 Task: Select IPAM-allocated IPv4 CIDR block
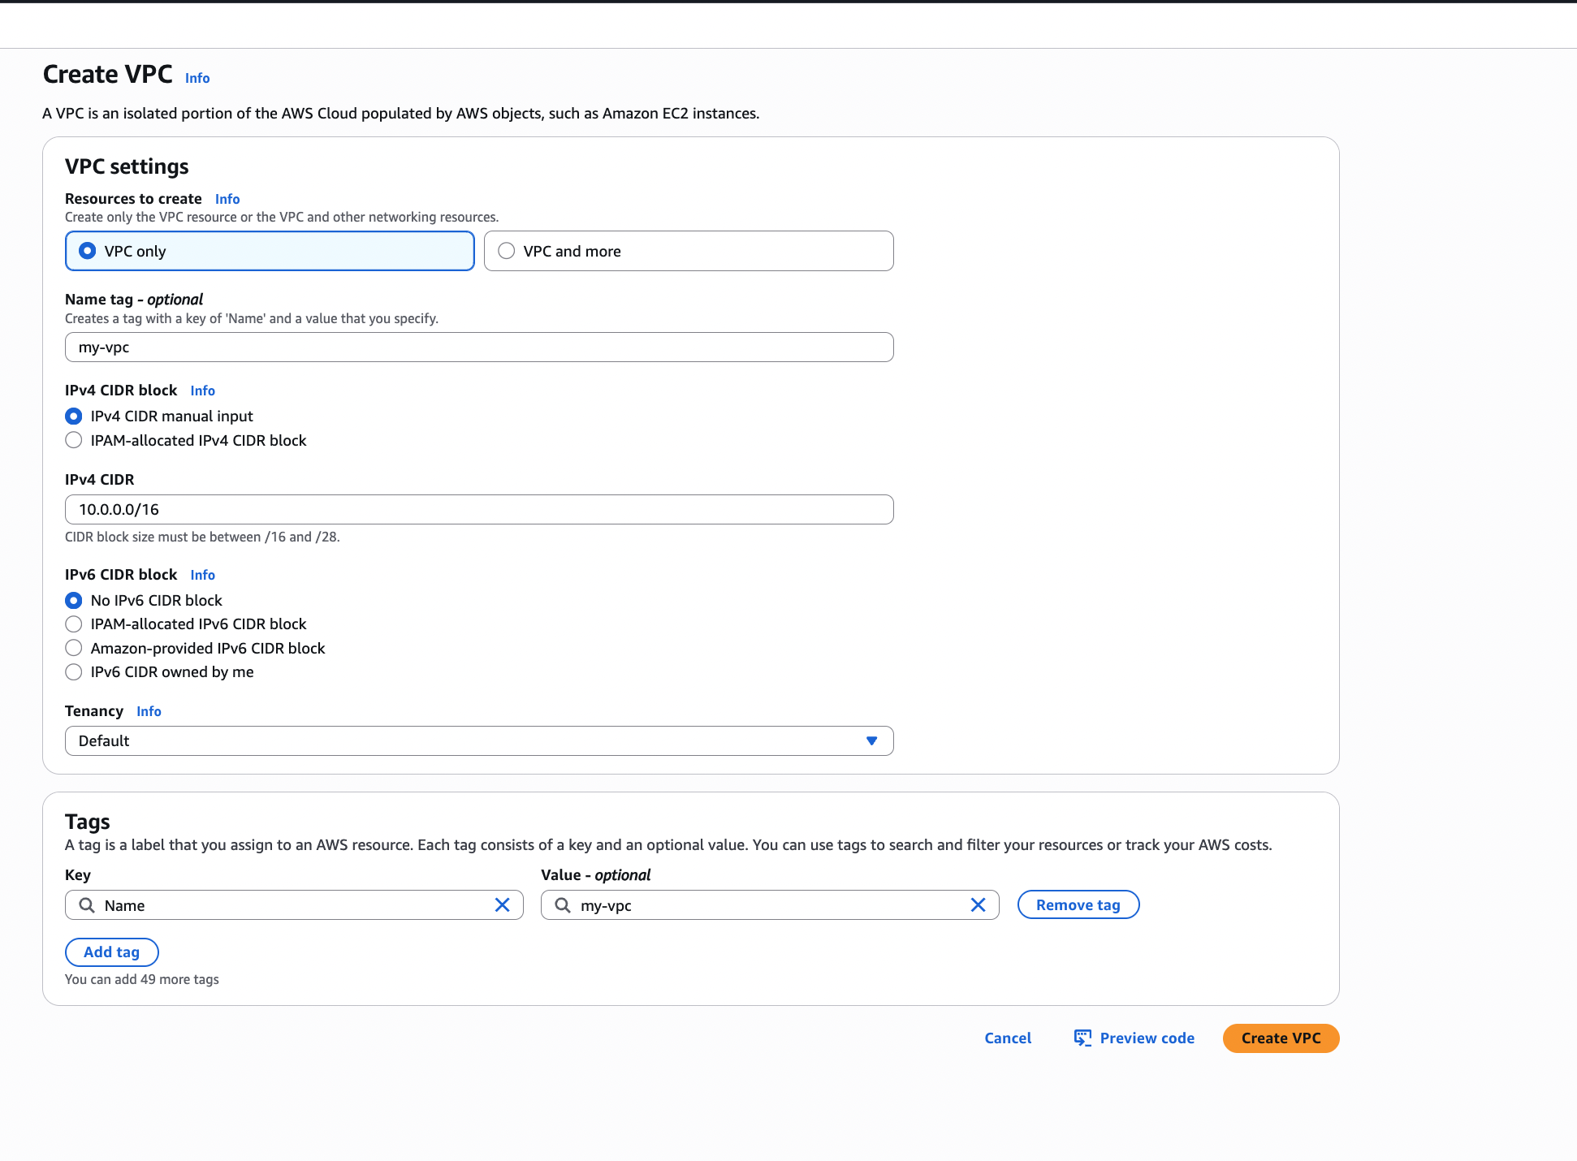[74, 440]
